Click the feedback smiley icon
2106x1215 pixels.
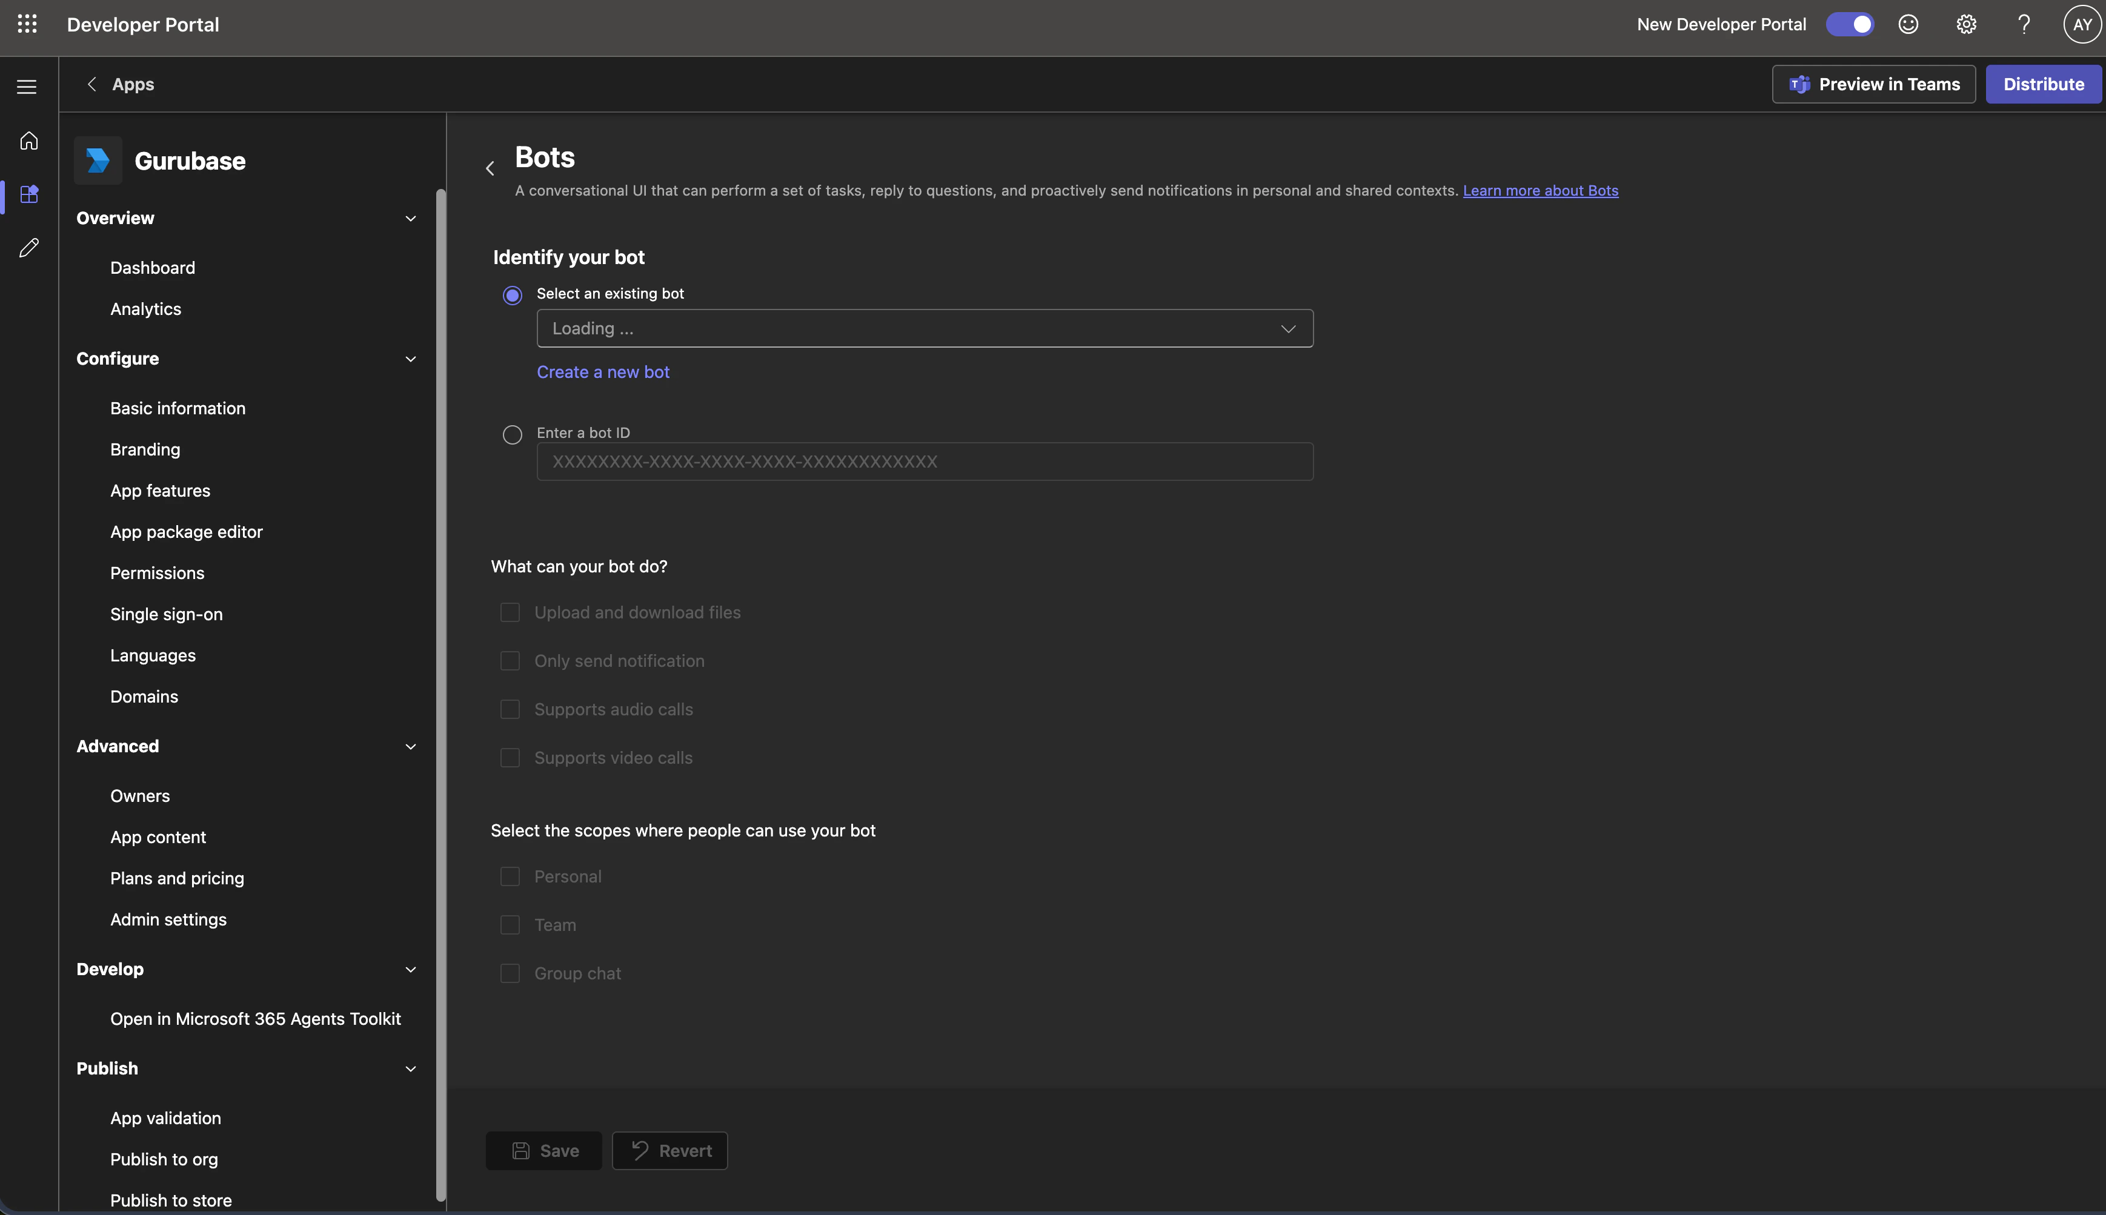tap(1908, 24)
